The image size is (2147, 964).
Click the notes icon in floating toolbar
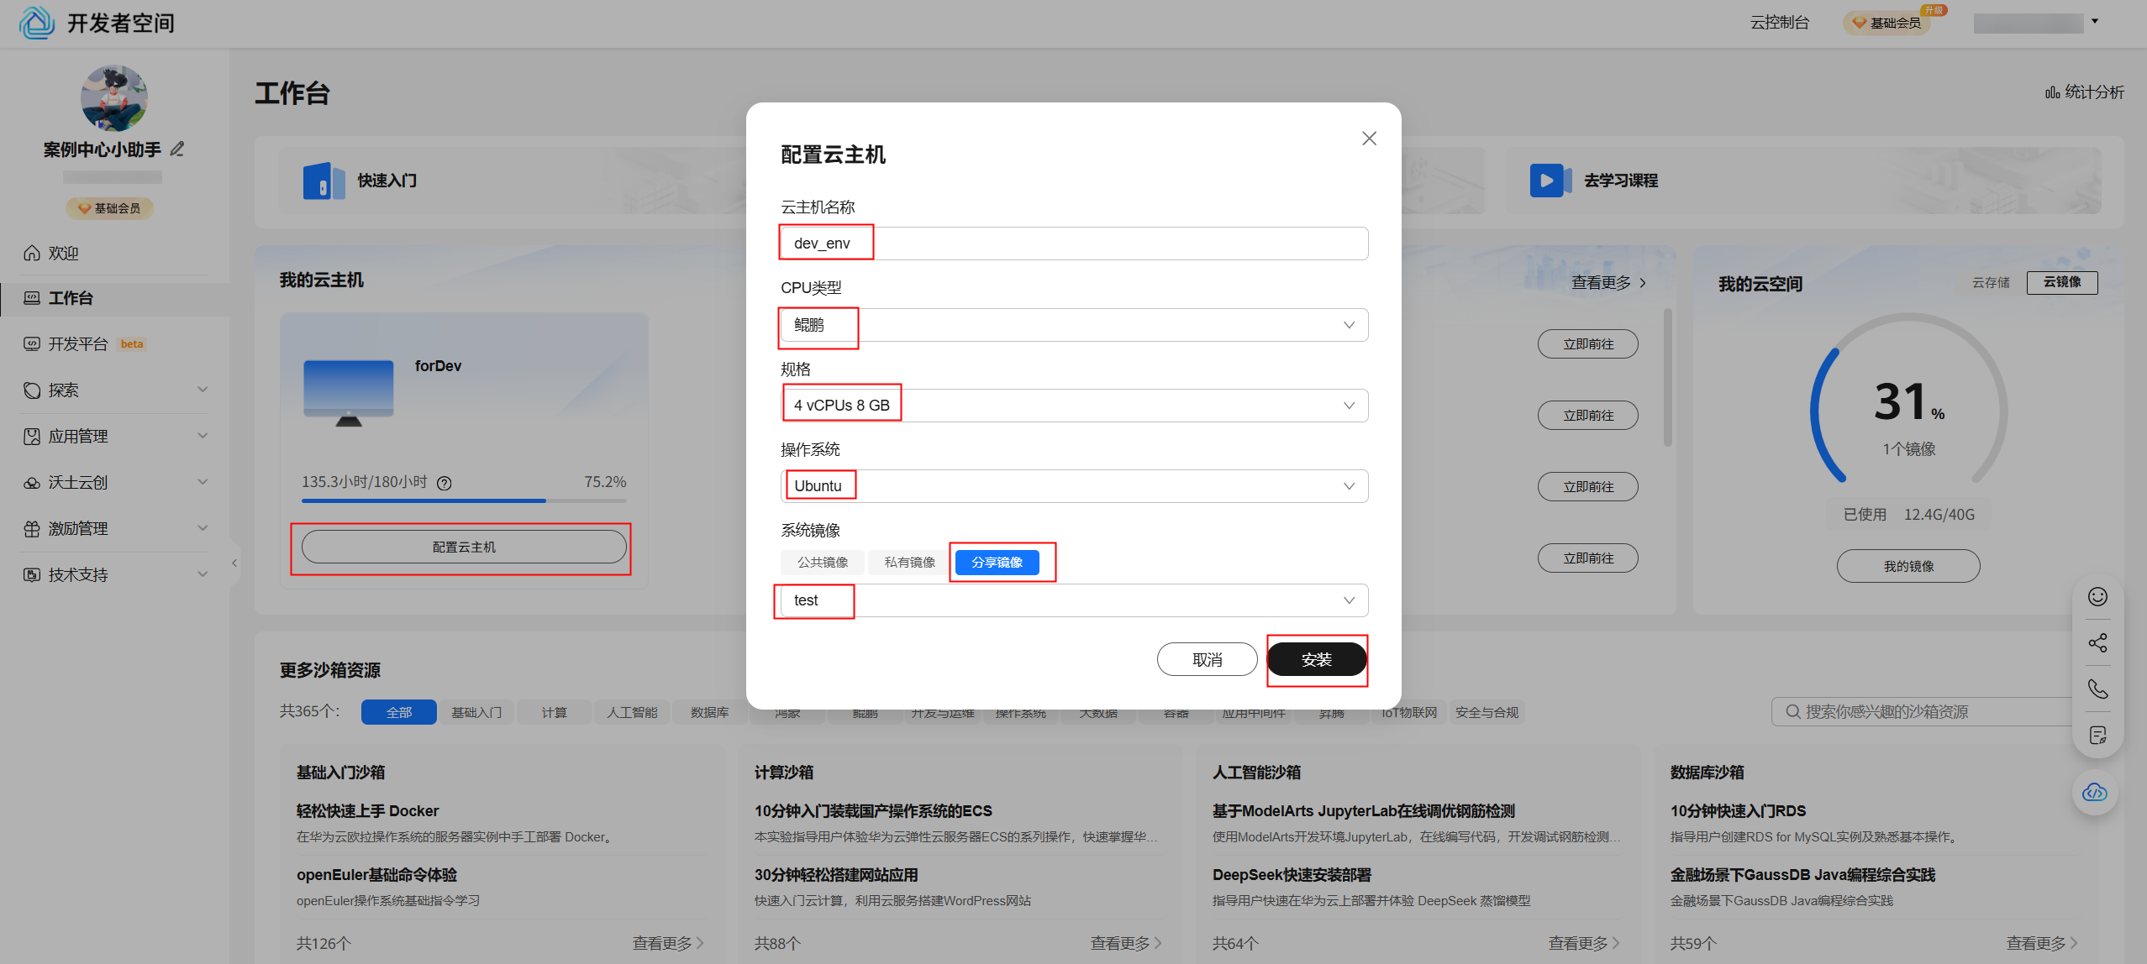pyautogui.click(x=2097, y=736)
